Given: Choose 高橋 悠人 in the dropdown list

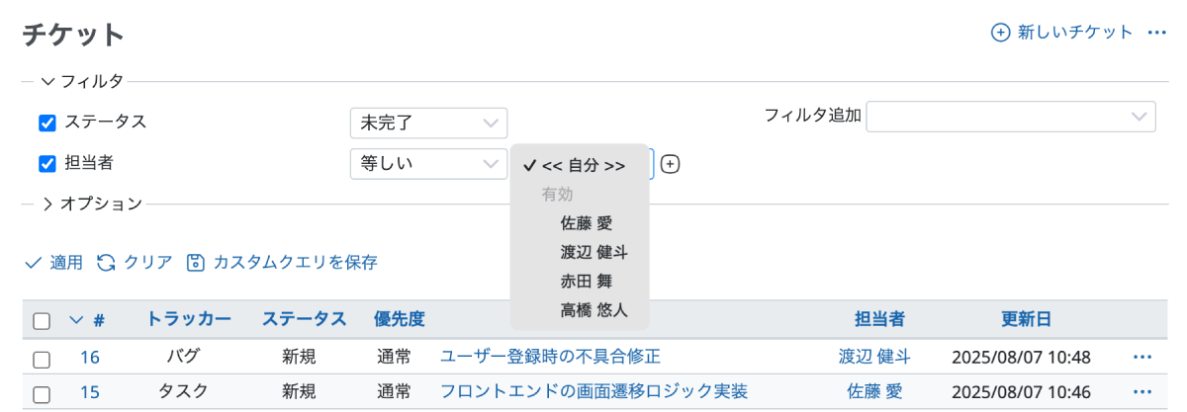Looking at the screenshot, I should 593,310.
